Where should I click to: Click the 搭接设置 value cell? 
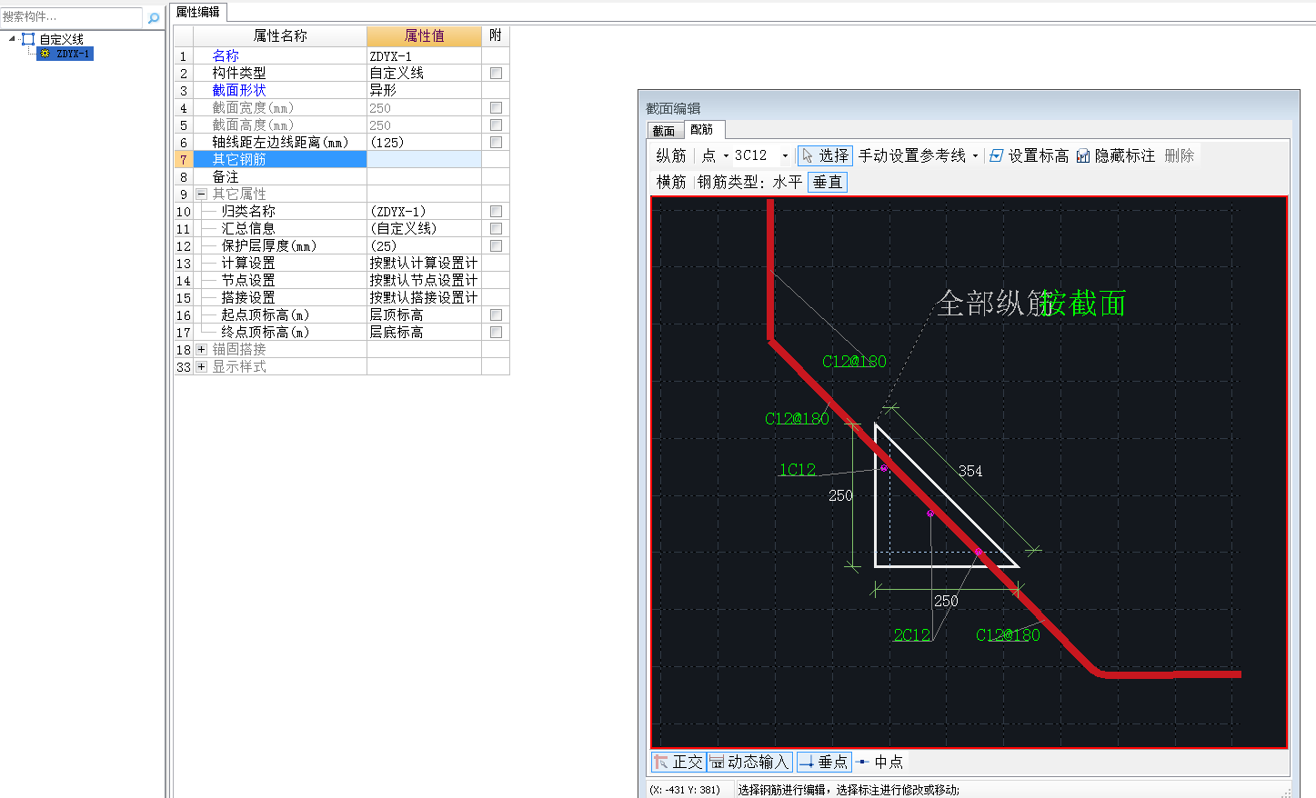coord(424,297)
